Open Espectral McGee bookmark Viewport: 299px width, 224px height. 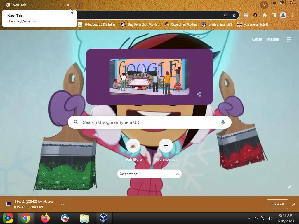pos(180,24)
